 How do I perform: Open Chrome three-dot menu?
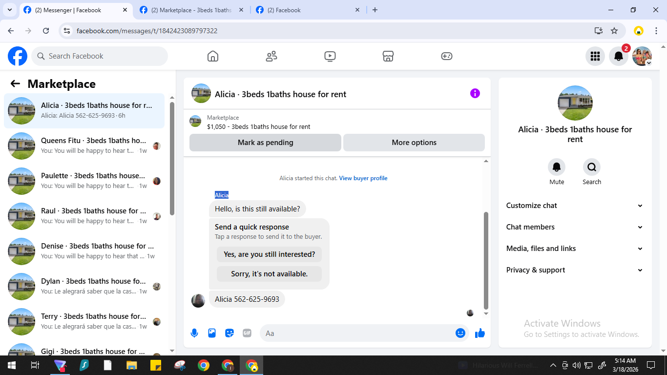[x=656, y=31]
